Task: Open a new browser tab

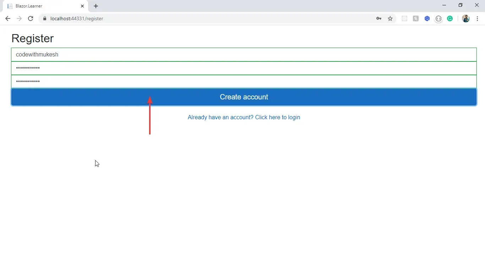Action: [x=96, y=6]
